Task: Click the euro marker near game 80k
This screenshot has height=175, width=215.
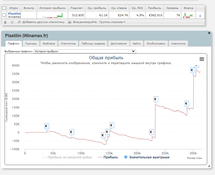Action: pyautogui.click(x=72, y=132)
